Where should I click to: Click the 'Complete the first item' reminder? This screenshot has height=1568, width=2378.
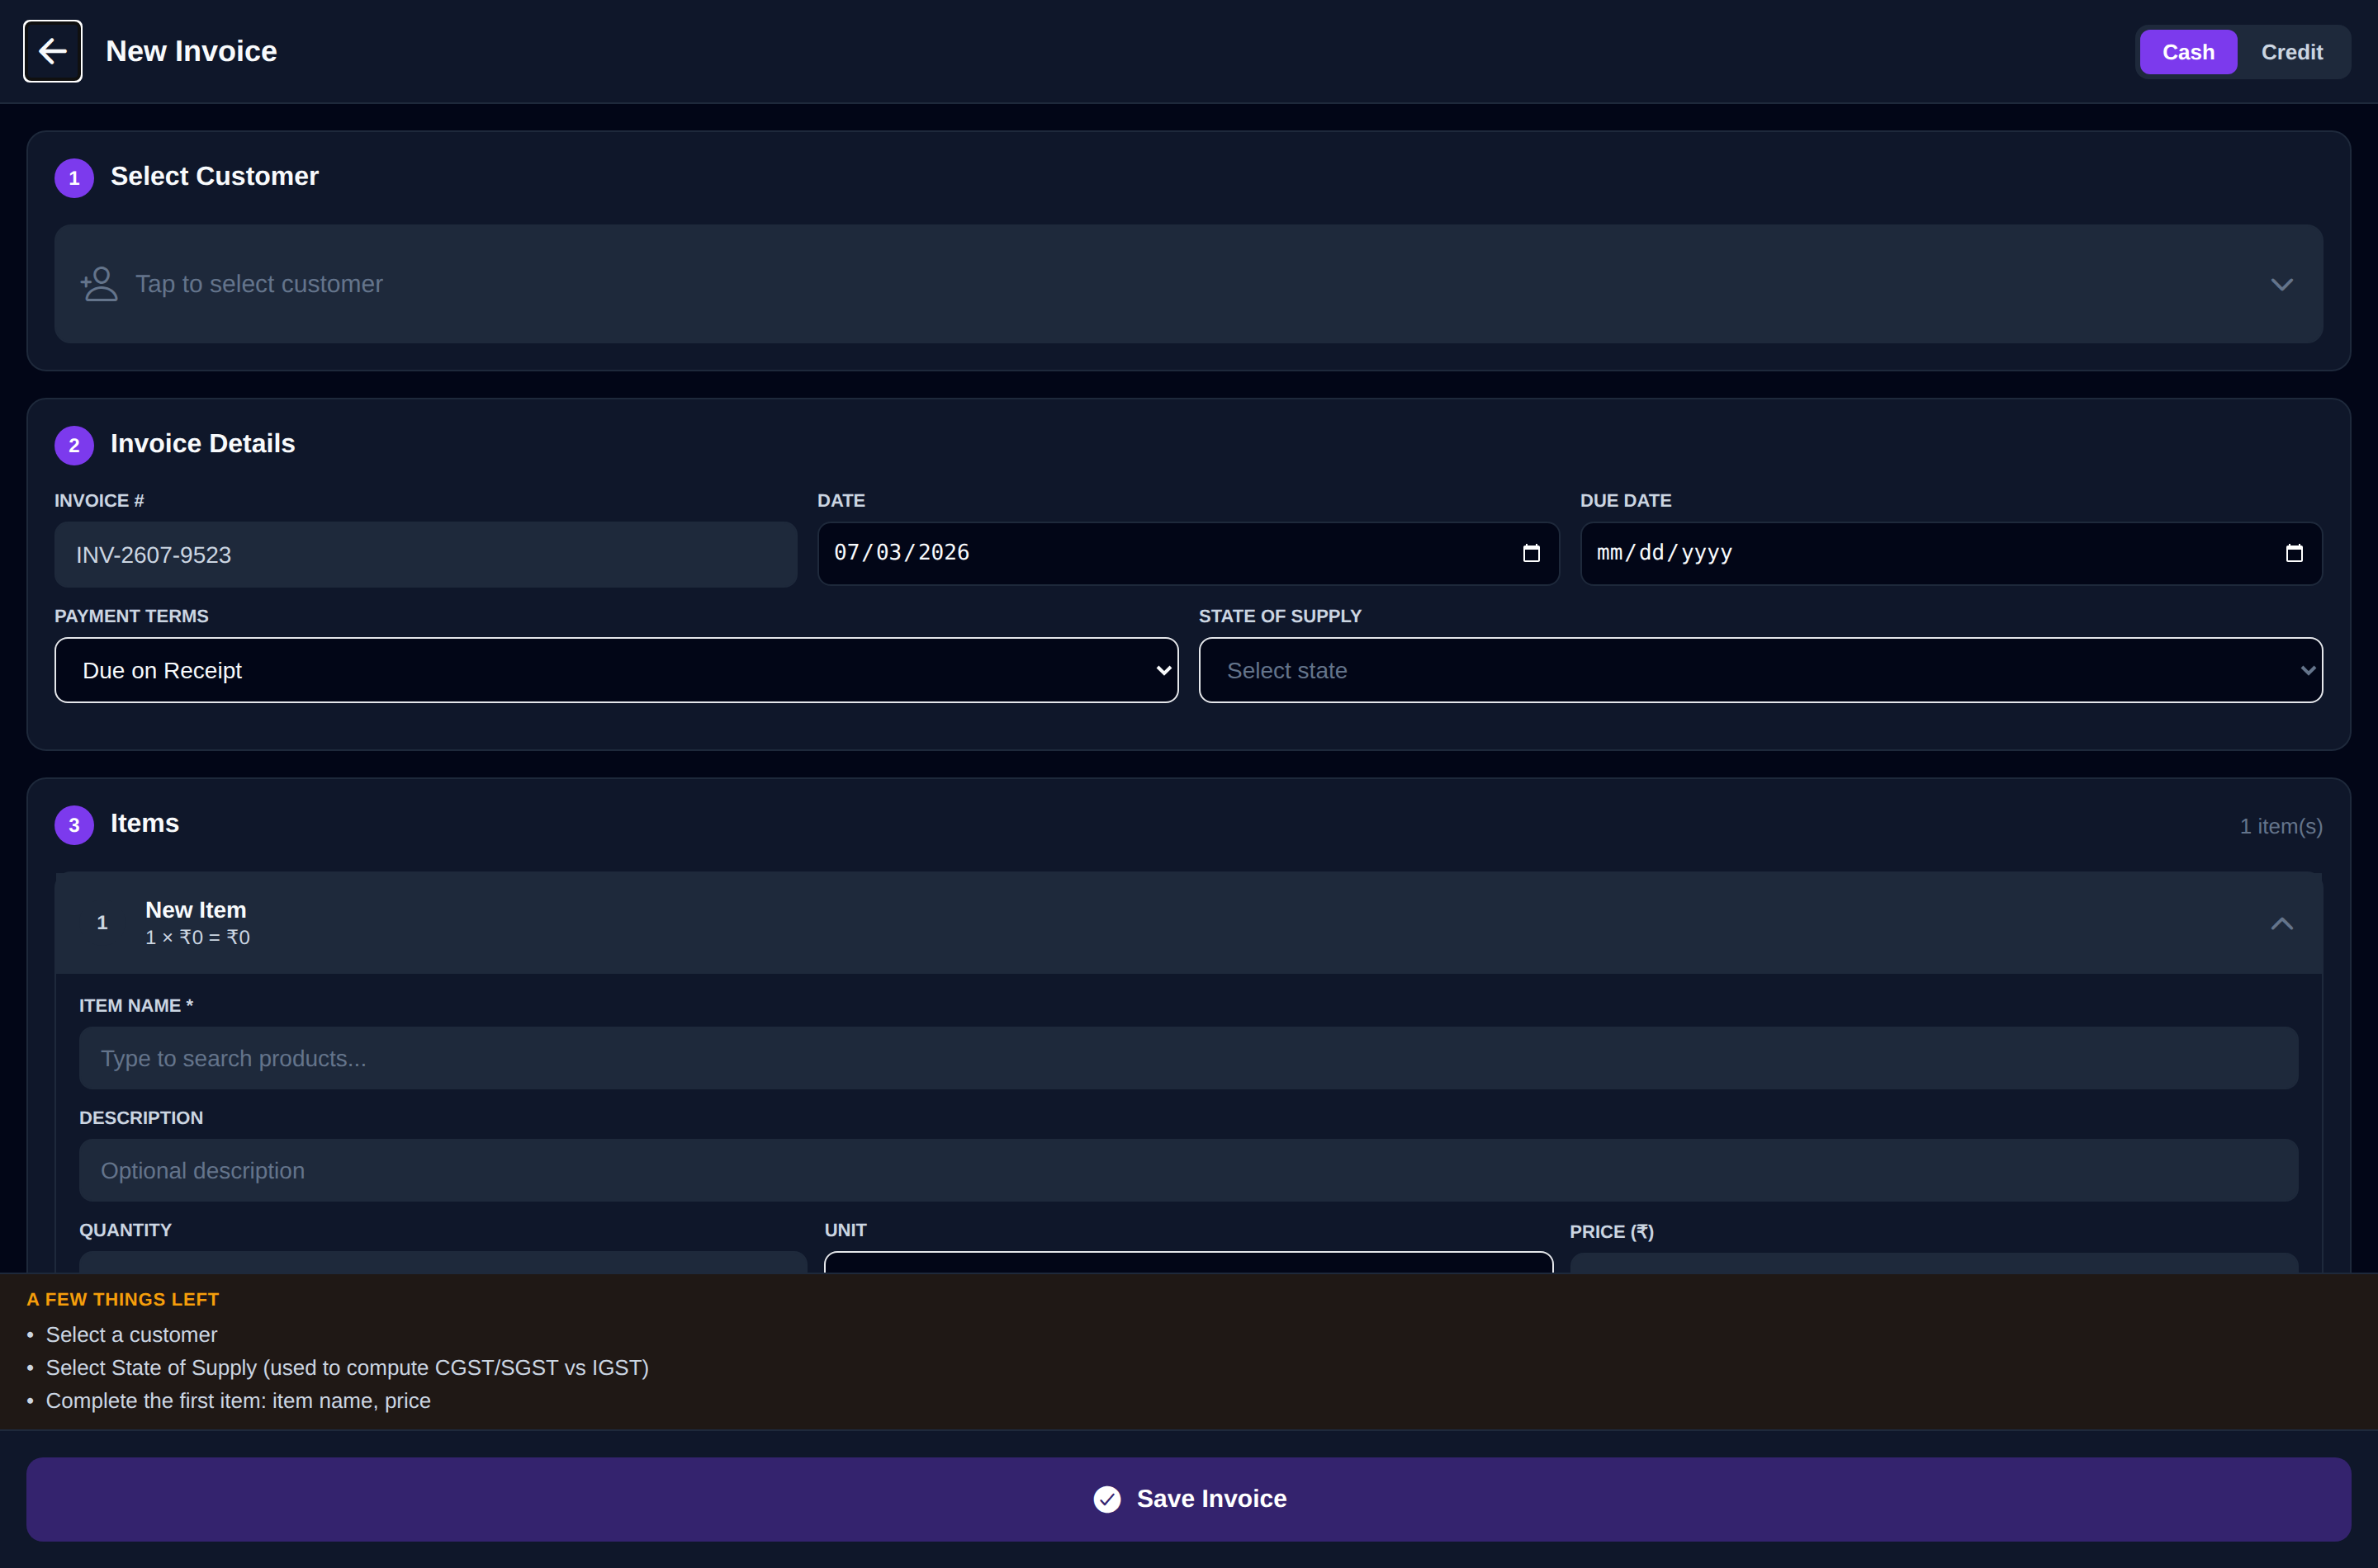(238, 1400)
